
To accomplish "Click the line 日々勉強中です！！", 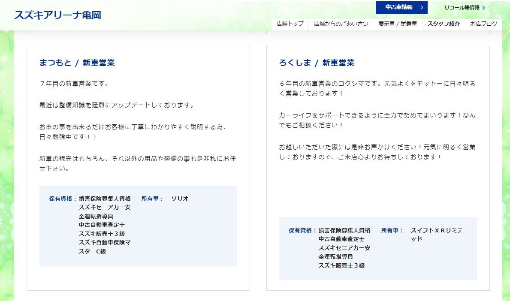I will click(69, 137).
